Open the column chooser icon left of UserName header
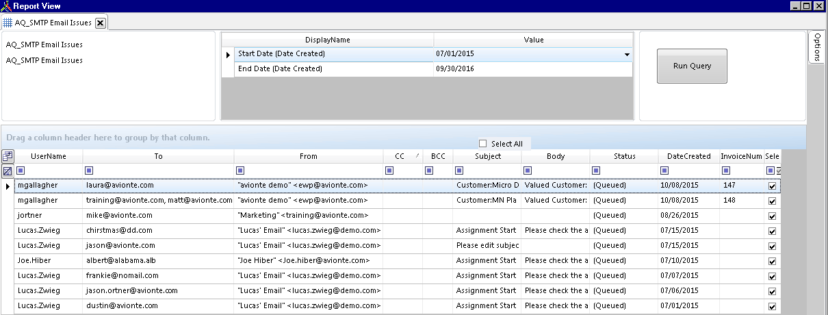Image resolution: width=828 pixels, height=315 pixels. 8,156
